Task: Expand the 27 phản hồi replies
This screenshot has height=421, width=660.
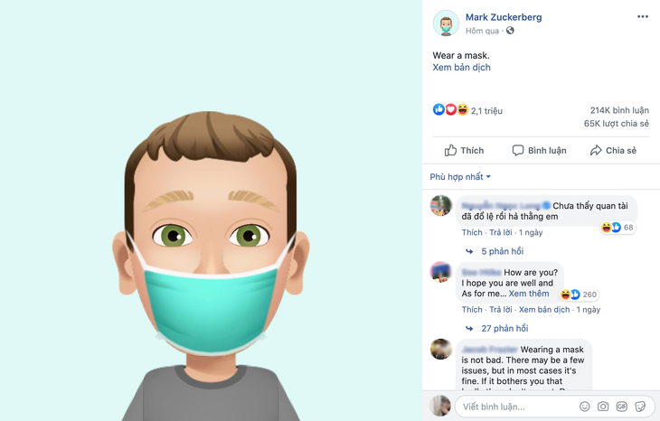Action: click(x=504, y=328)
